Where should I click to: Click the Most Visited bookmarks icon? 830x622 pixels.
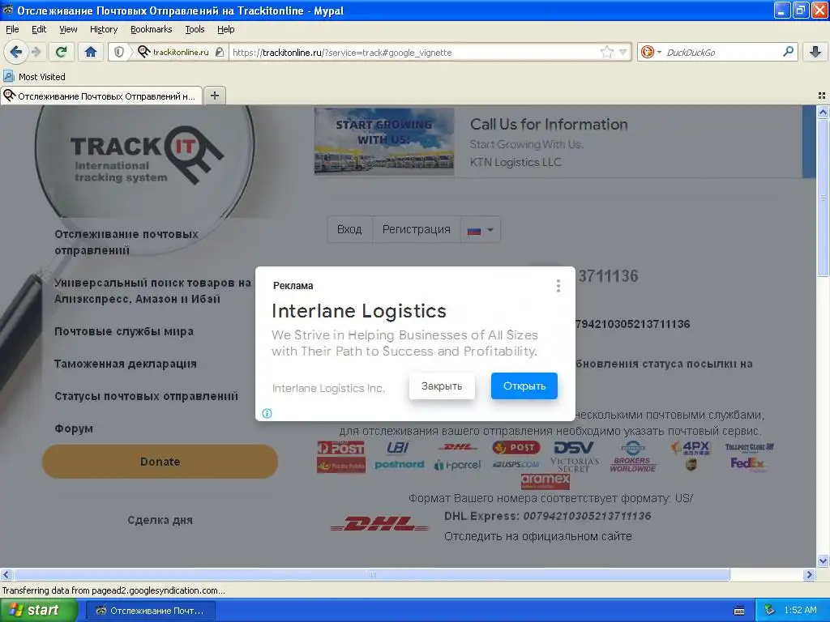(8, 76)
